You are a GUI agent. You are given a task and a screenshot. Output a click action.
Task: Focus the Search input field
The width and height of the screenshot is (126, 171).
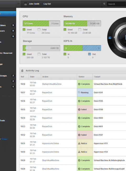pos(116,4)
